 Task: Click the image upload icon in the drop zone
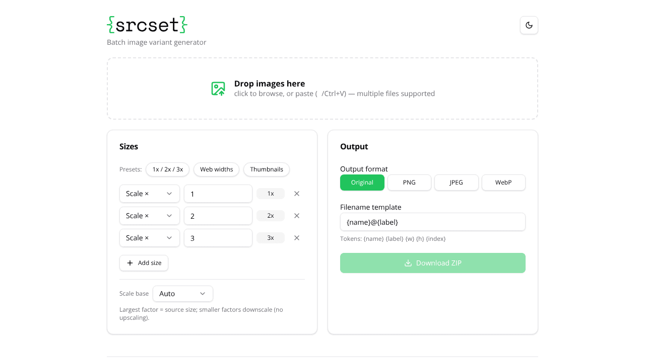218,88
